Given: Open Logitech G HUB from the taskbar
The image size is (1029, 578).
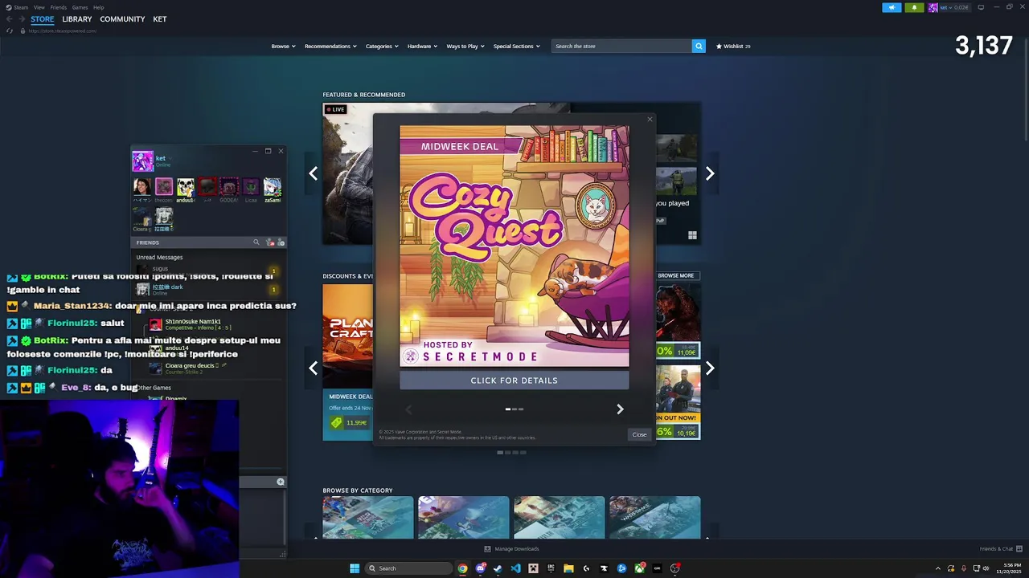Looking at the screenshot, I should click(x=586, y=568).
